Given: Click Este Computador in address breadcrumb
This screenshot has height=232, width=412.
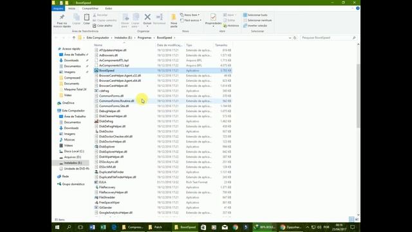Looking at the screenshot, I should pos(97,37).
